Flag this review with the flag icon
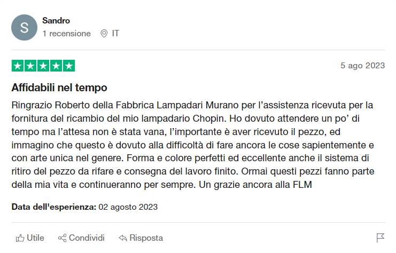This screenshot has height=253, width=396. click(x=381, y=238)
